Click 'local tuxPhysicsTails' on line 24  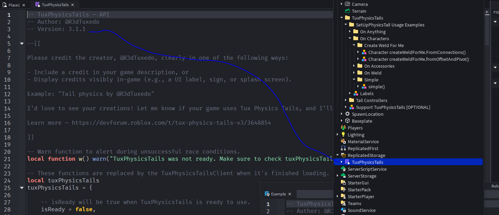(63, 180)
